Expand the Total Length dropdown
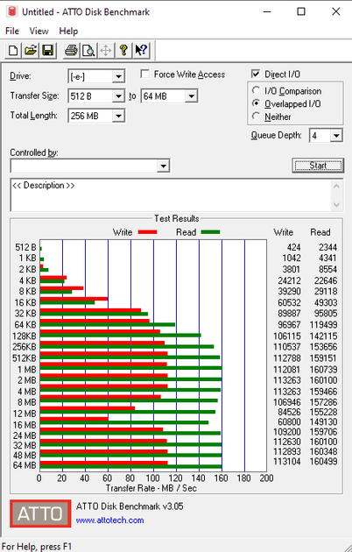The height and width of the screenshot is (552, 352). click(118, 116)
